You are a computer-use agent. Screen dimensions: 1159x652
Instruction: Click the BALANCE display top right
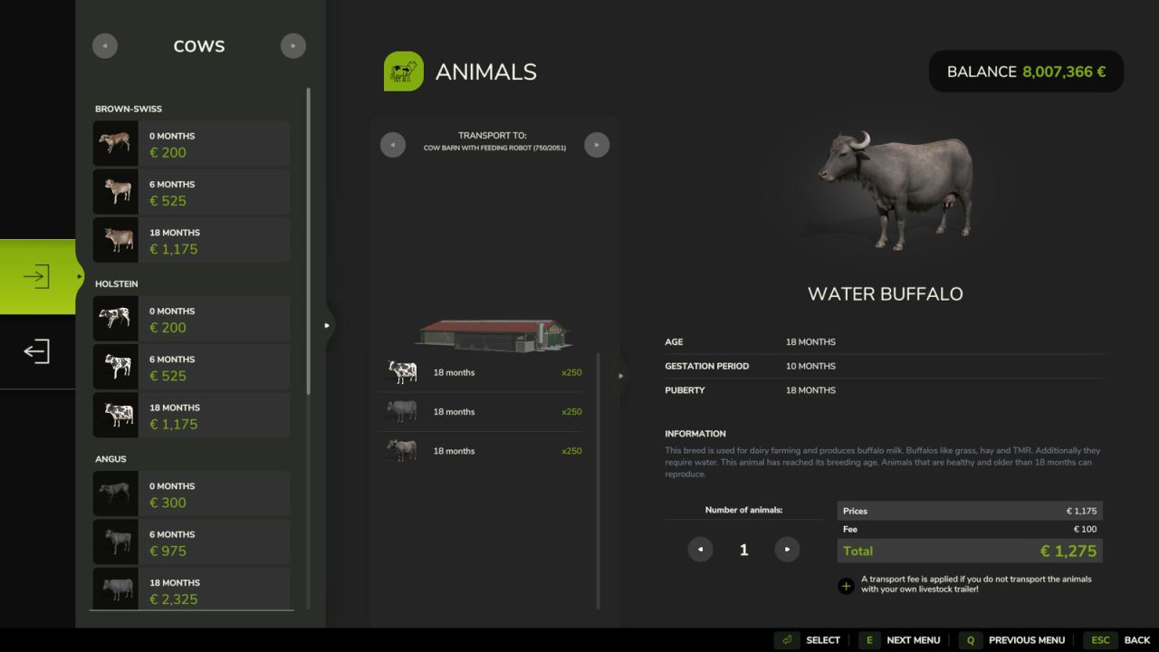[1026, 72]
